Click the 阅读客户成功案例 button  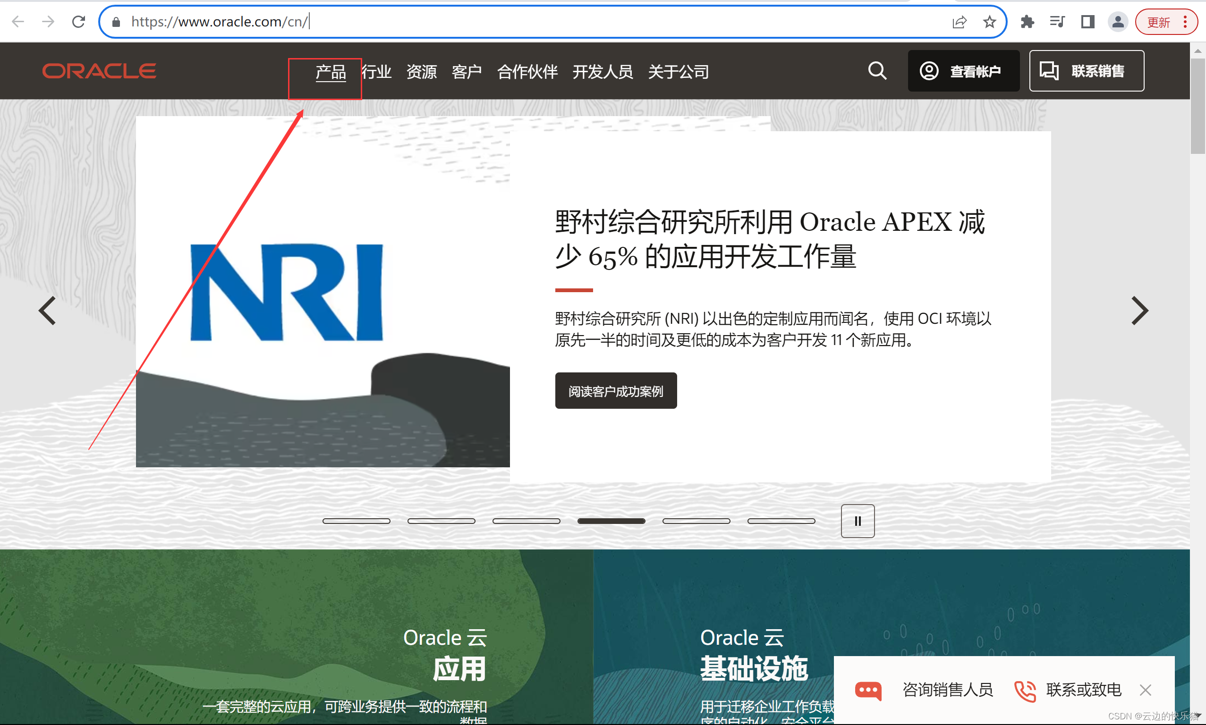click(616, 391)
